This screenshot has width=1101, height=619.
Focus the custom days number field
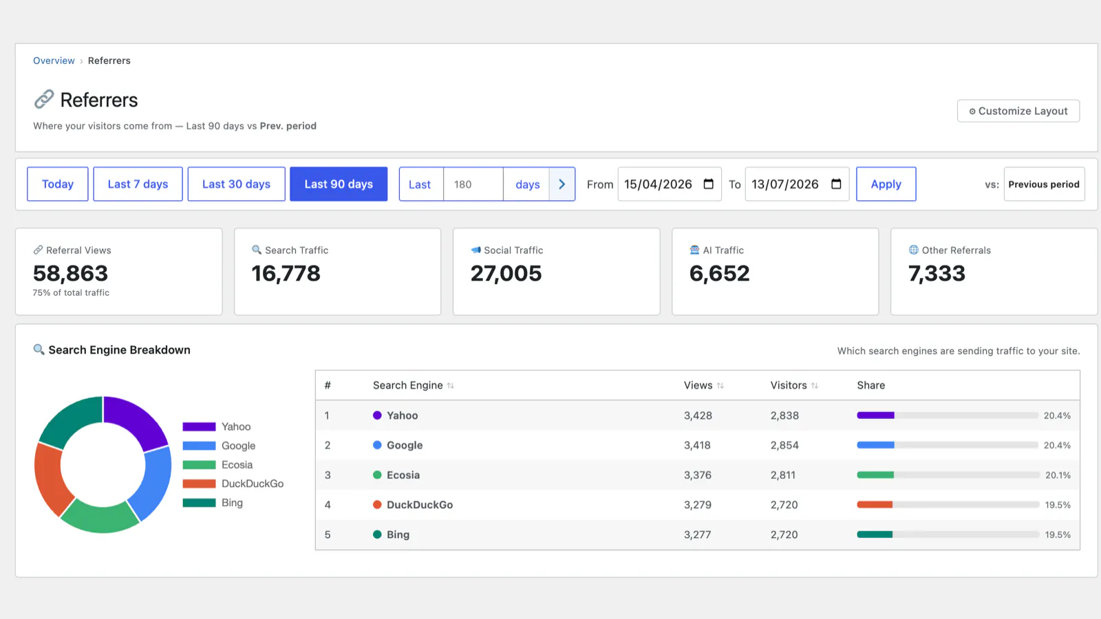click(x=473, y=184)
